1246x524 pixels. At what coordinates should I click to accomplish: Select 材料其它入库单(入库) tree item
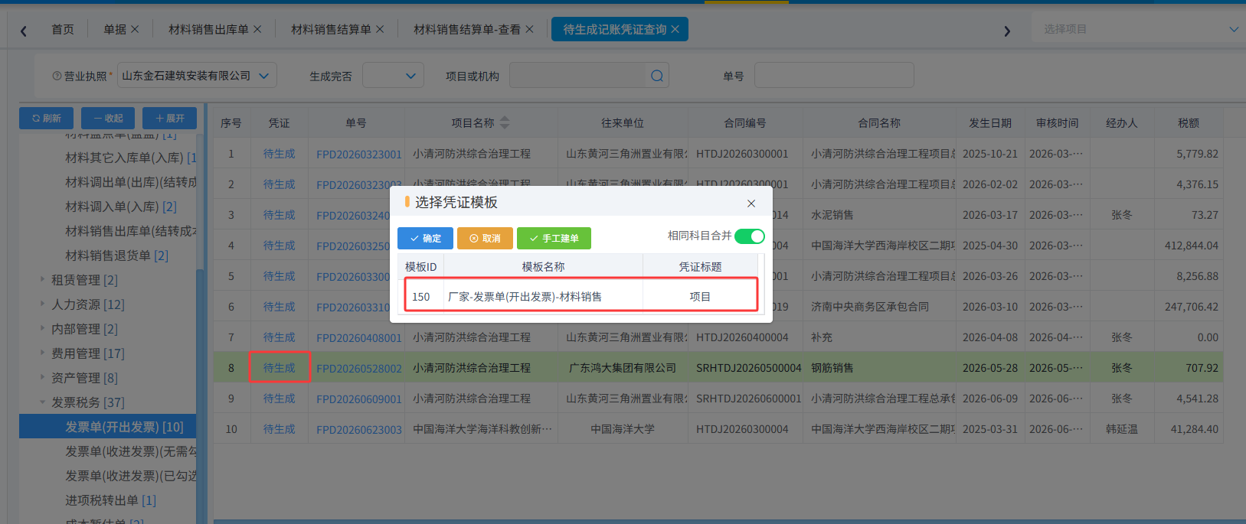pos(130,157)
